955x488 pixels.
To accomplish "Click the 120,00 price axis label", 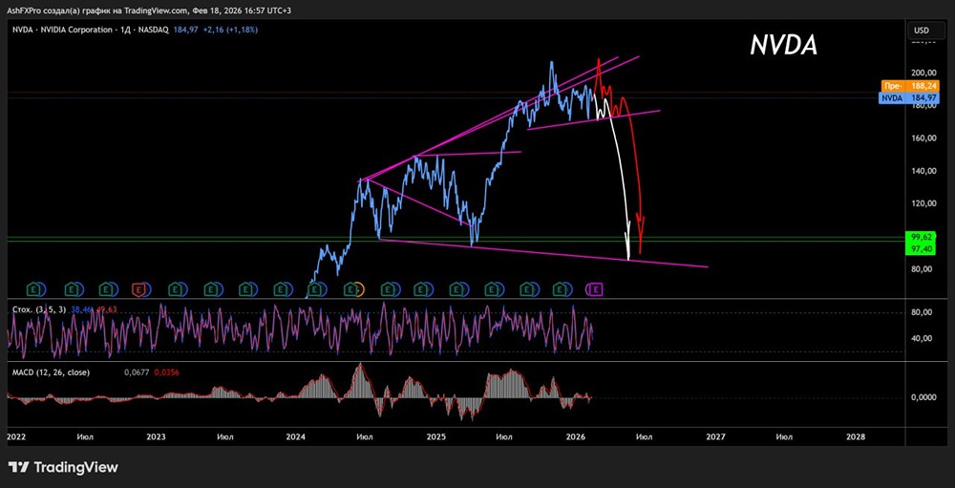I will tap(925, 203).
